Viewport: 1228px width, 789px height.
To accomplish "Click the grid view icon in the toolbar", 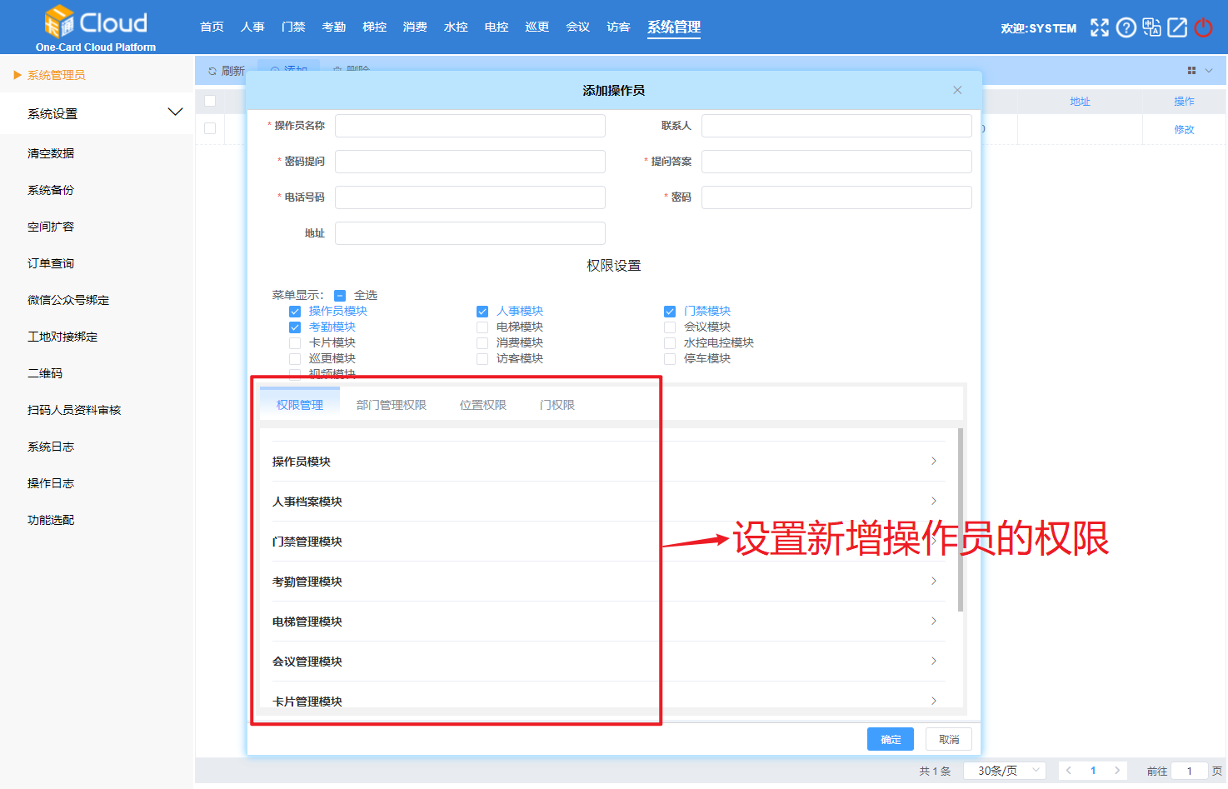I will tap(1191, 71).
